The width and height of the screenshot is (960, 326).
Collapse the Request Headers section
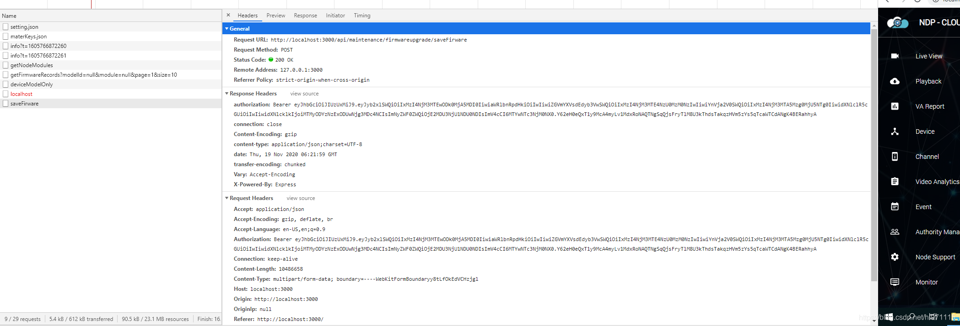click(227, 198)
